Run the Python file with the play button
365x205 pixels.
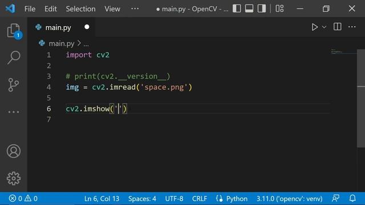tap(314, 27)
